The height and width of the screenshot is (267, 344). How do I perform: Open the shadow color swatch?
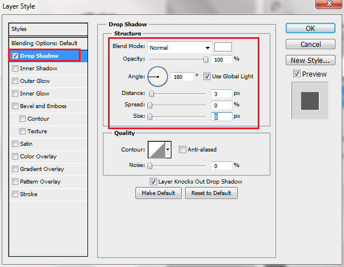click(x=223, y=47)
